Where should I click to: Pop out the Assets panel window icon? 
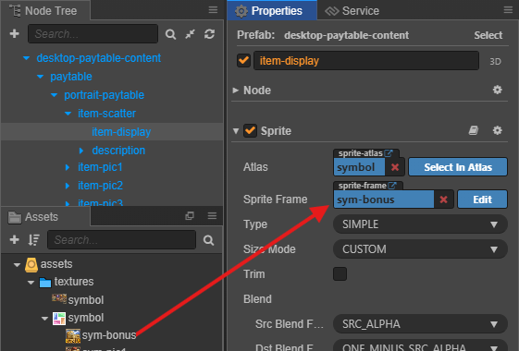pos(190,216)
